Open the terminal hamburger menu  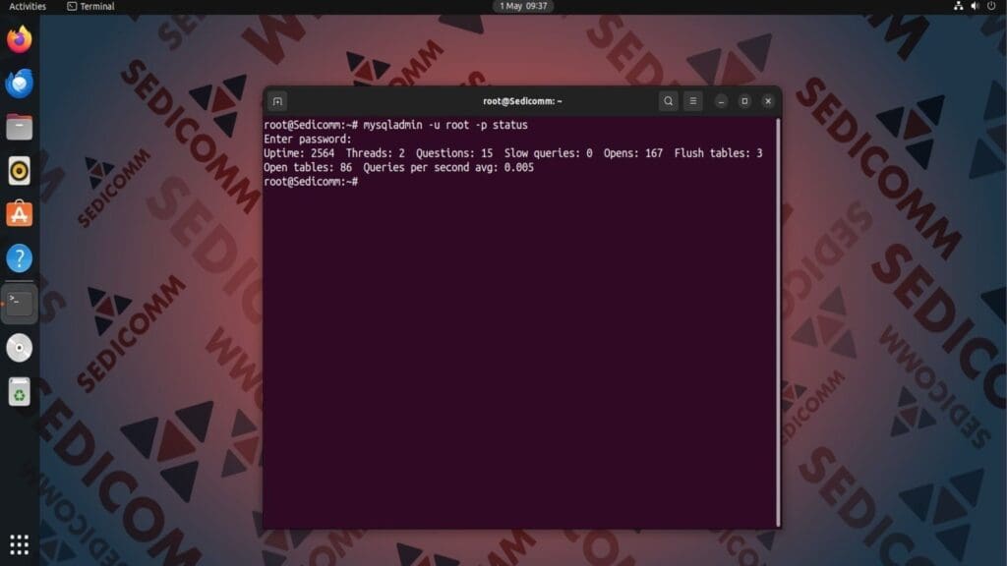693,101
